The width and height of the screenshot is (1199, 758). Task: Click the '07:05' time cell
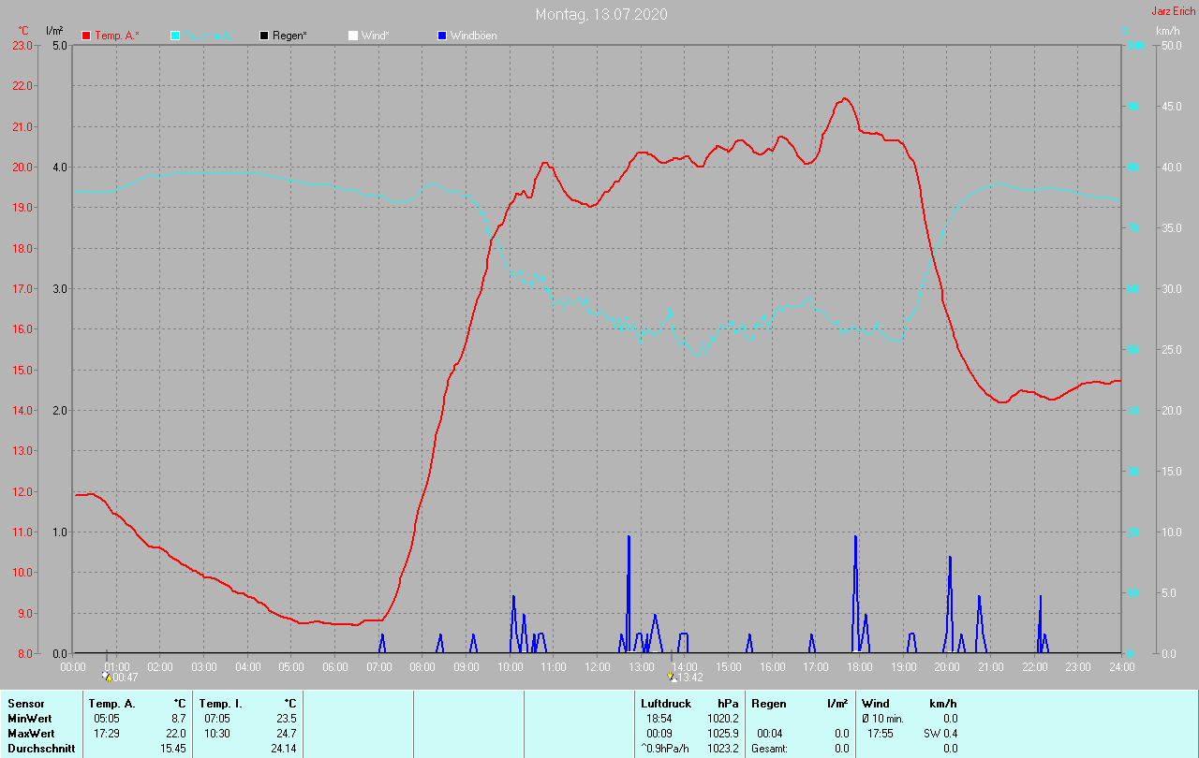pos(216,719)
